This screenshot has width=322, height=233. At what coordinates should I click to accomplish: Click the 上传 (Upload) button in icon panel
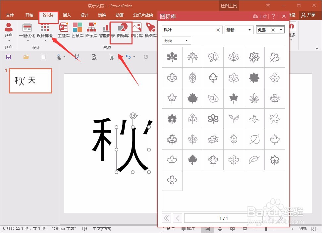click(260, 16)
